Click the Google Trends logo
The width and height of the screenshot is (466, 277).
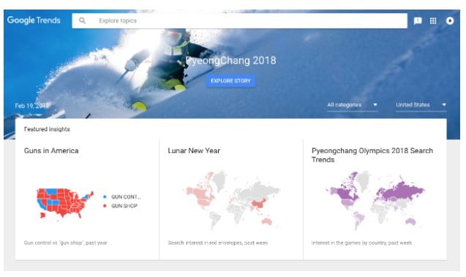[x=34, y=21]
